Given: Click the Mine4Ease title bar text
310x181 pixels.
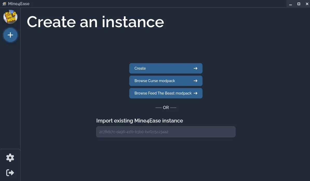Looking at the screenshot, I should [x=19, y=4].
